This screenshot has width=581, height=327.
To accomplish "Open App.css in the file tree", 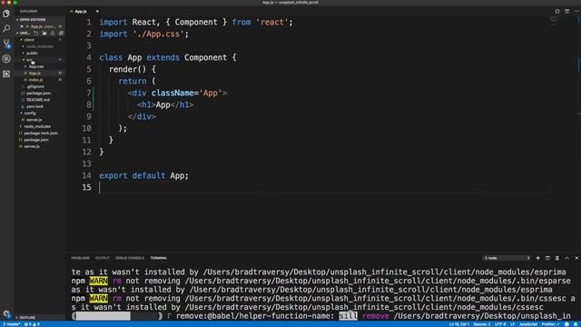I will pyautogui.click(x=36, y=66).
